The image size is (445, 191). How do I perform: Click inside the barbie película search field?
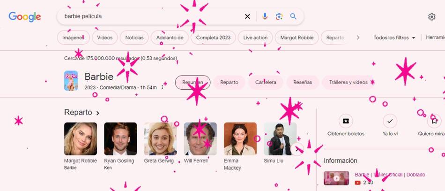pyautogui.click(x=150, y=16)
